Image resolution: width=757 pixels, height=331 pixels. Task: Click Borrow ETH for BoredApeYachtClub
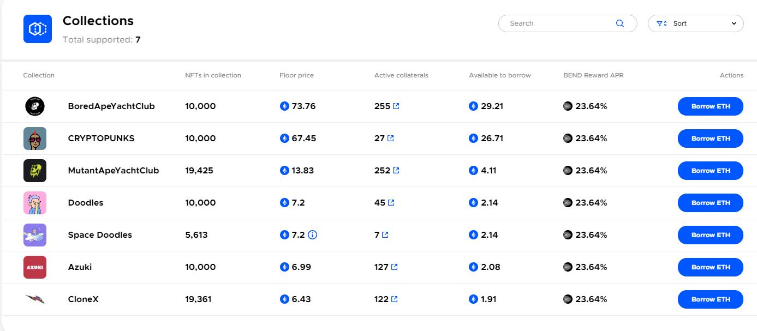click(710, 106)
